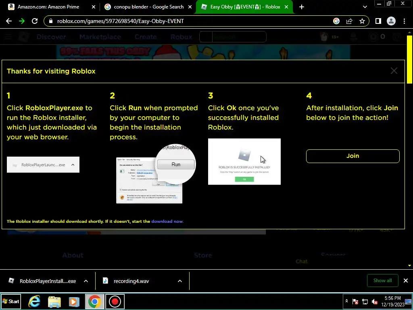Image resolution: width=413 pixels, height=310 pixels.
Task: Close the Thanks for visiting Roblox dialog
Action: point(394,71)
